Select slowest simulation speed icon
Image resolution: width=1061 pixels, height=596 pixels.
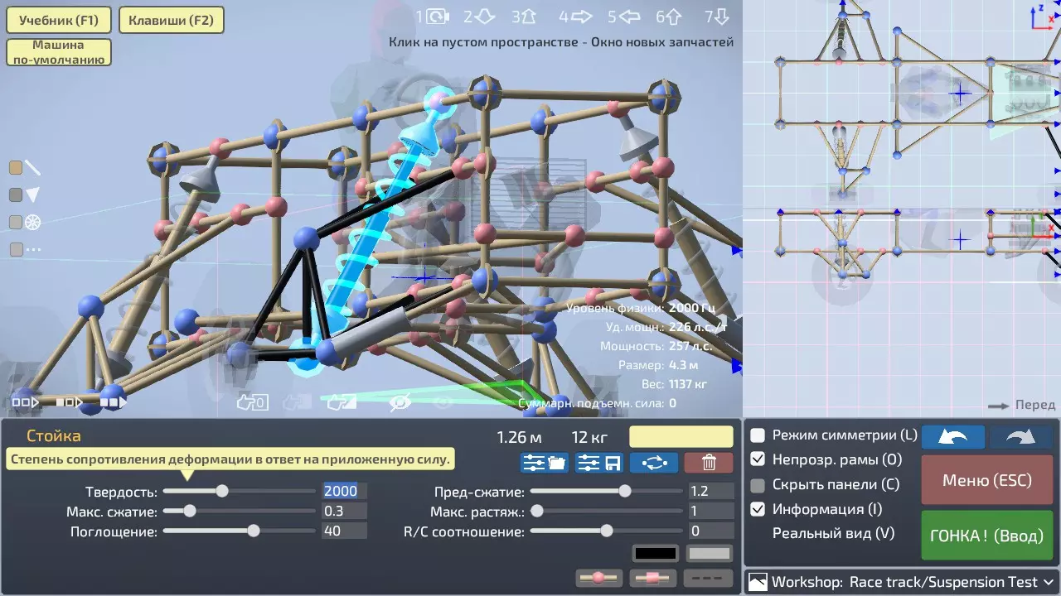pos(25,403)
